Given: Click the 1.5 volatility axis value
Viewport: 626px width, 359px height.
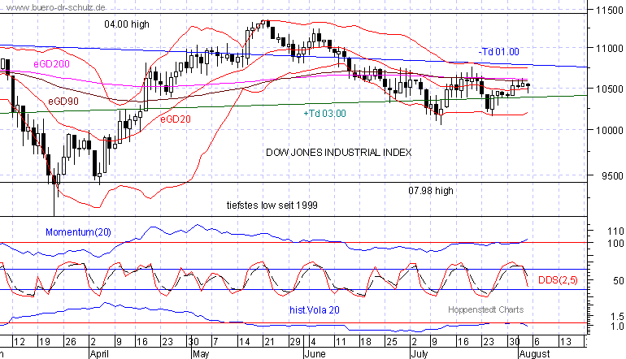Looking at the screenshot, I should pyautogui.click(x=617, y=316).
